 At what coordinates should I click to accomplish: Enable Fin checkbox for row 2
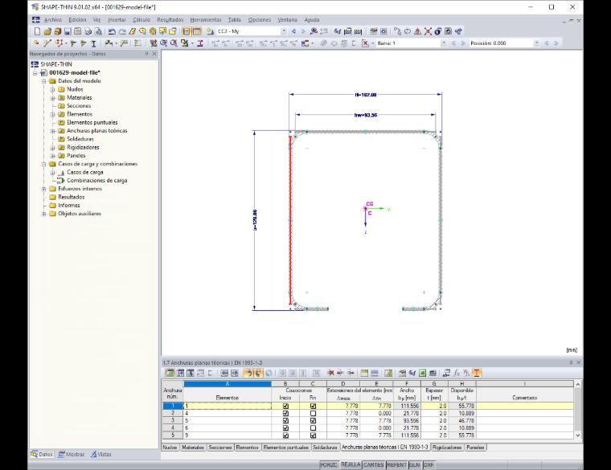[x=313, y=413]
